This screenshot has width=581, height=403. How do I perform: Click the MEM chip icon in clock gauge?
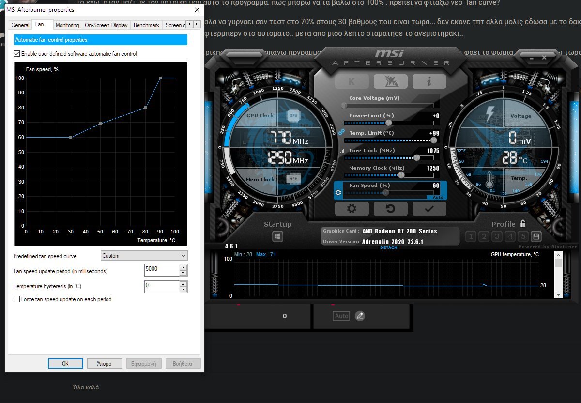[293, 179]
